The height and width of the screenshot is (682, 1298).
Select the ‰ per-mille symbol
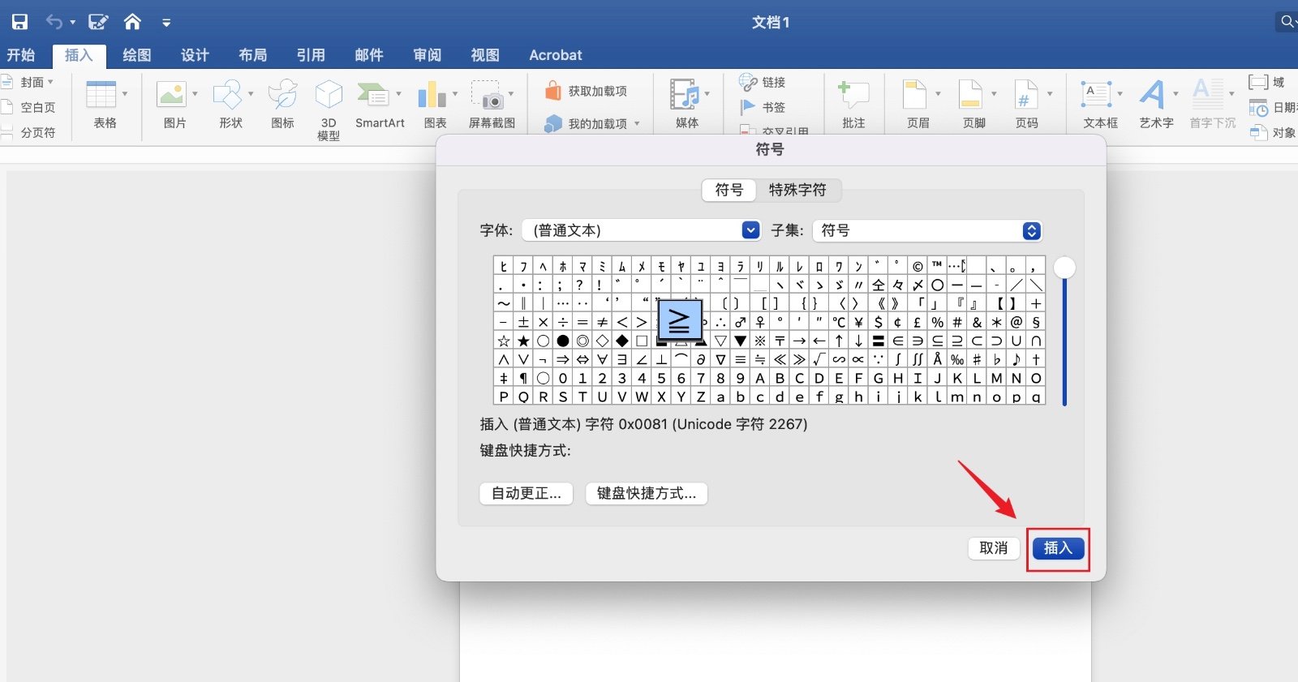click(957, 359)
